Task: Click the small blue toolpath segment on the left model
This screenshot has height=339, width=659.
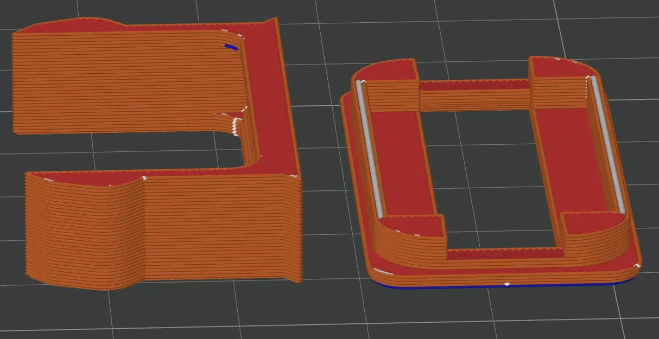Action: click(x=232, y=48)
